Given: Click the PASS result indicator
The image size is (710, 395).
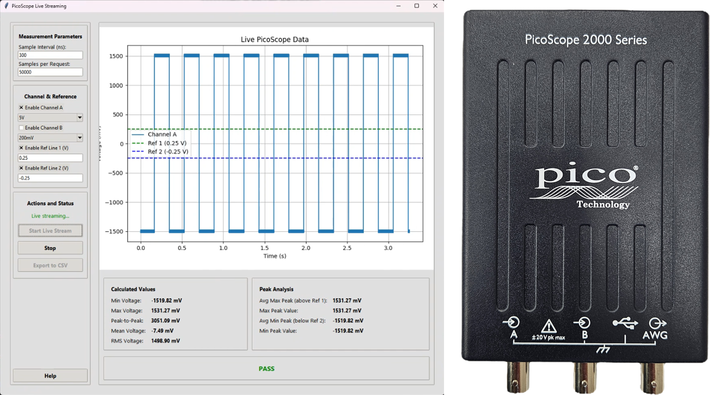Looking at the screenshot, I should (267, 369).
